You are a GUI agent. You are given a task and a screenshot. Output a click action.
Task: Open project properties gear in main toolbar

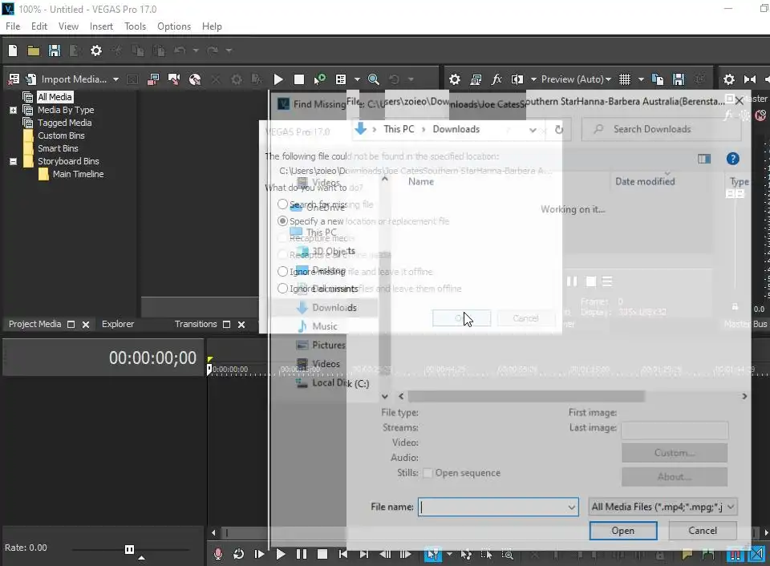pyautogui.click(x=96, y=50)
